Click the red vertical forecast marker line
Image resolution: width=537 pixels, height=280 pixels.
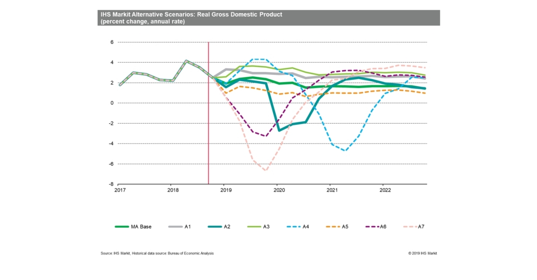(209, 113)
